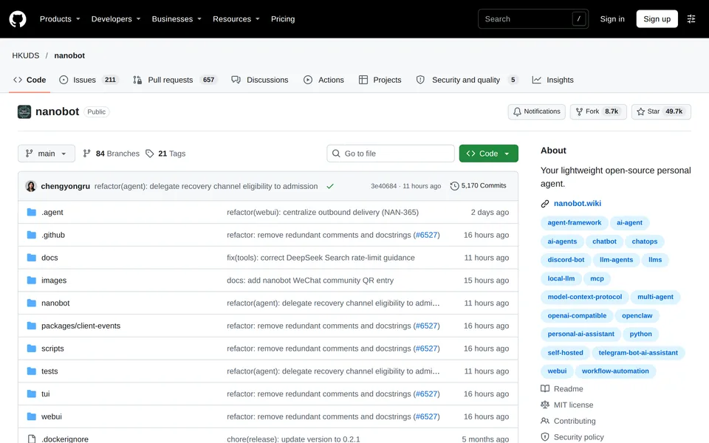Click the .github folder icon
The image size is (709, 443).
click(31, 235)
